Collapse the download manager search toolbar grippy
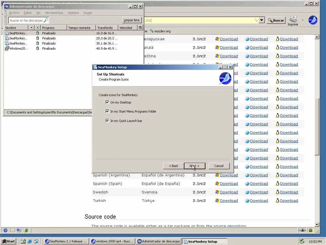 pyautogui.click(x=6, y=20)
